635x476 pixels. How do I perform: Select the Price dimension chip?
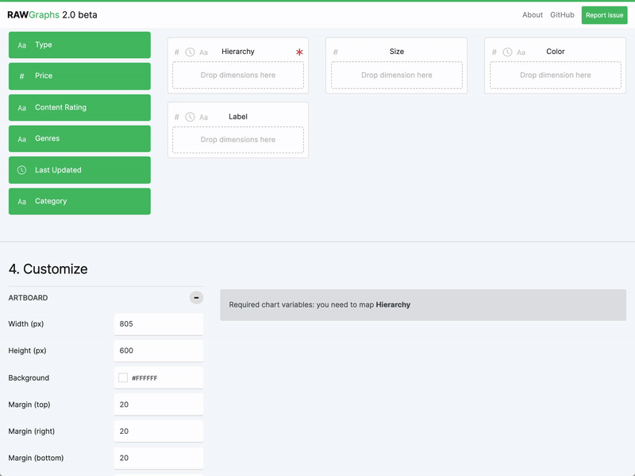pos(79,76)
